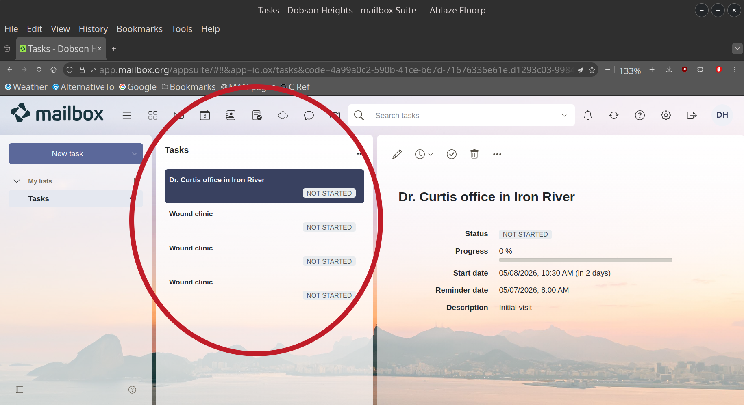Open the AlternativeTo bookmark
The height and width of the screenshot is (405, 744).
83,87
